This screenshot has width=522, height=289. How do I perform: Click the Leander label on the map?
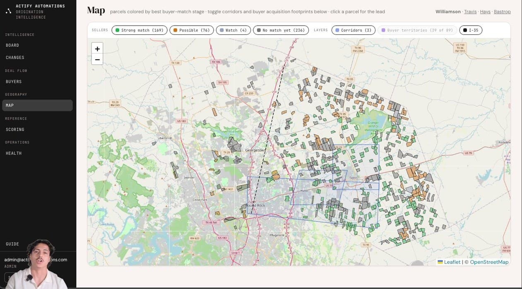point(189,178)
